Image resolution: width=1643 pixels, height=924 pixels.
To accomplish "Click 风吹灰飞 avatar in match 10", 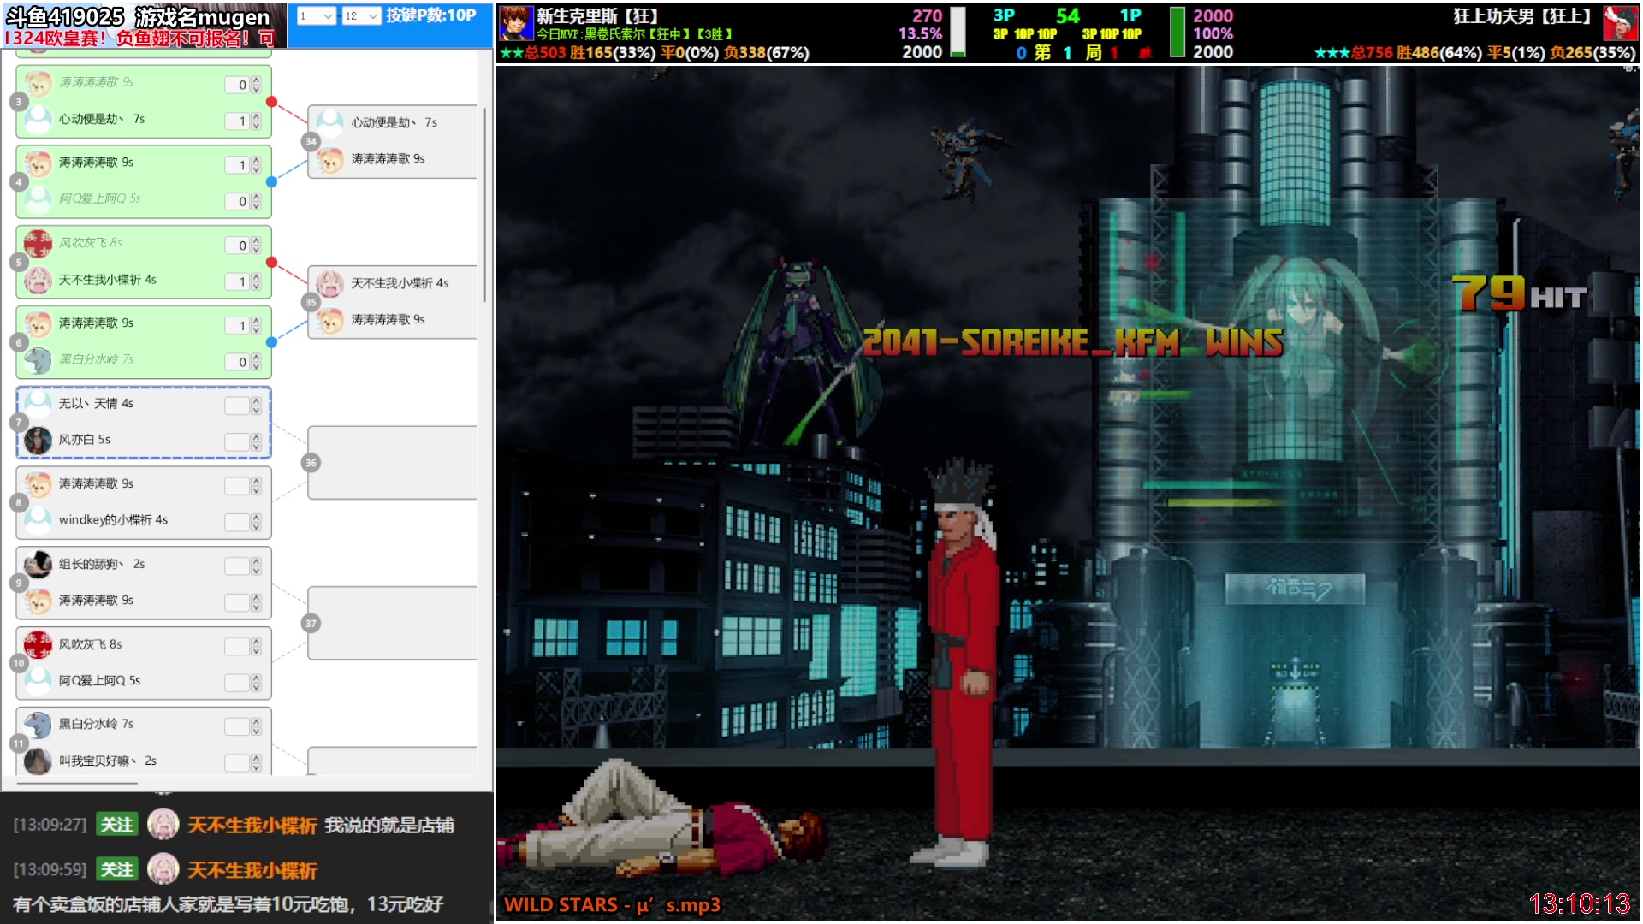I will click(39, 645).
